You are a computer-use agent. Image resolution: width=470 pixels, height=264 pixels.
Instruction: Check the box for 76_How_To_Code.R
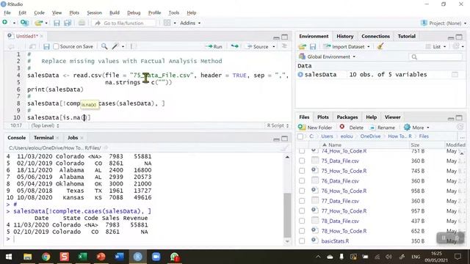pyautogui.click(x=302, y=191)
